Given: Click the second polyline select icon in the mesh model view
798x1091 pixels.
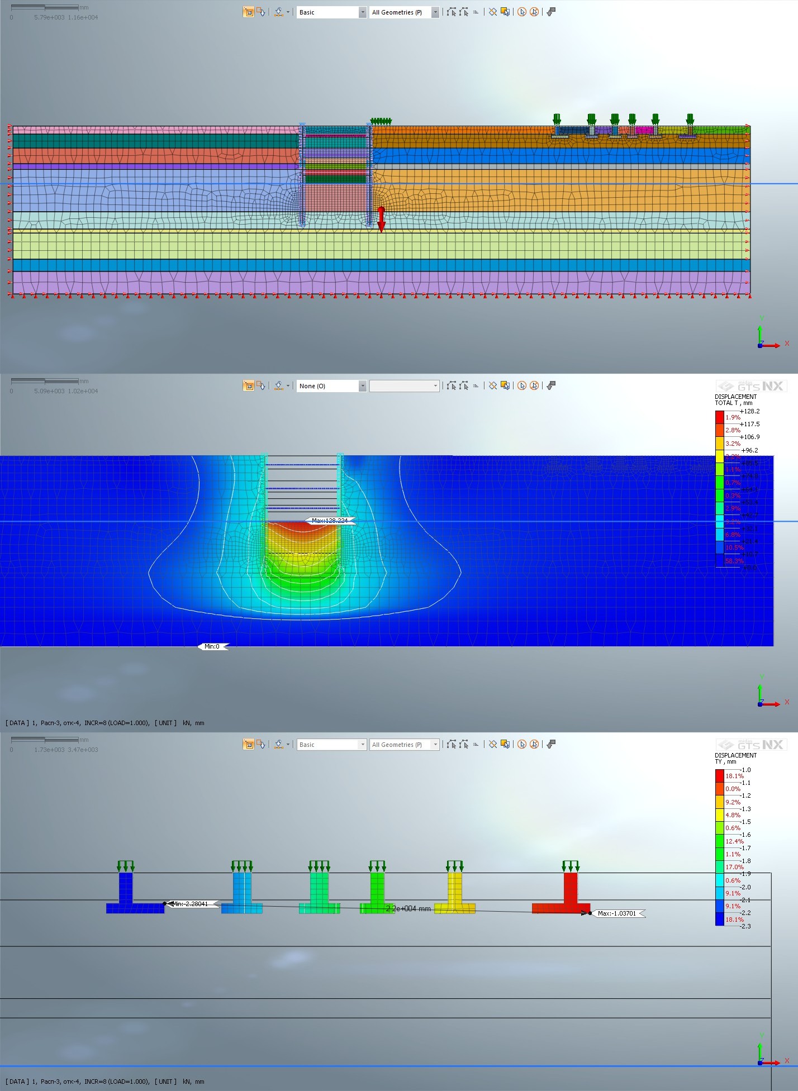Looking at the screenshot, I should click(464, 12).
